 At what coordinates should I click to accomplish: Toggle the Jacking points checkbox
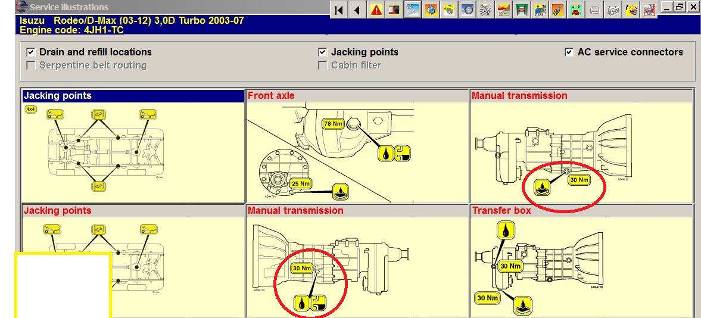click(323, 52)
